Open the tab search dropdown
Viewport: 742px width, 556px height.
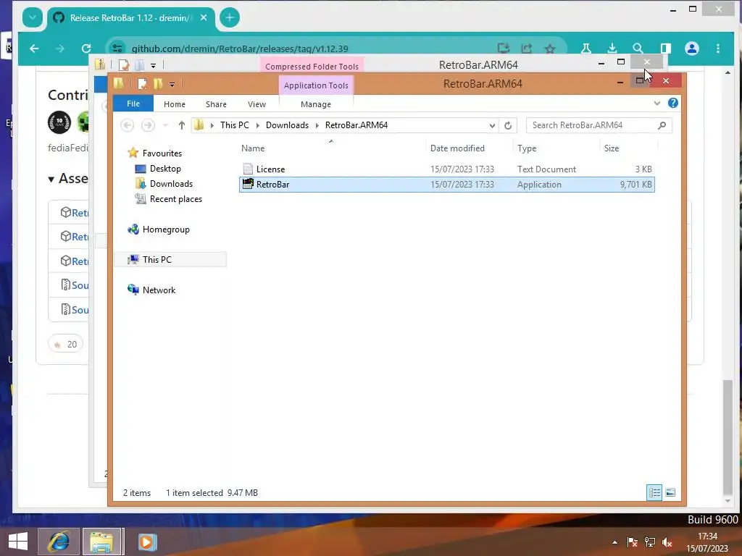click(x=32, y=18)
